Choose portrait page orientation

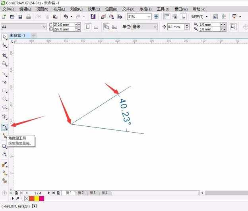coord(87,27)
